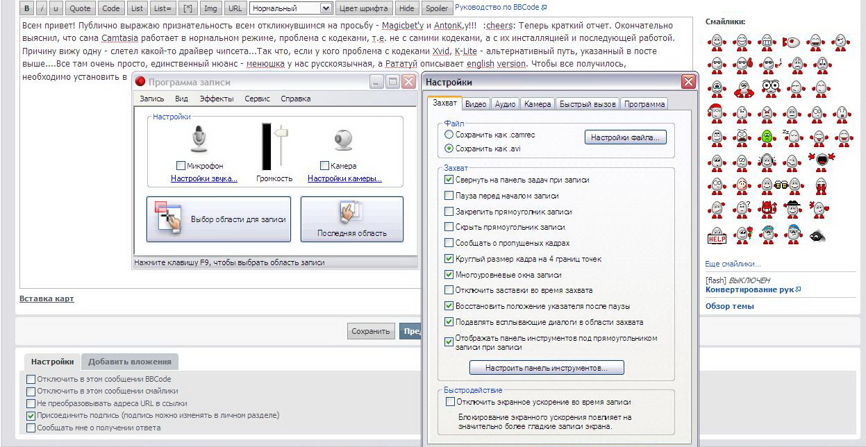Click Последняя область button
Viewport: 866px width, 447px height.
click(352, 219)
